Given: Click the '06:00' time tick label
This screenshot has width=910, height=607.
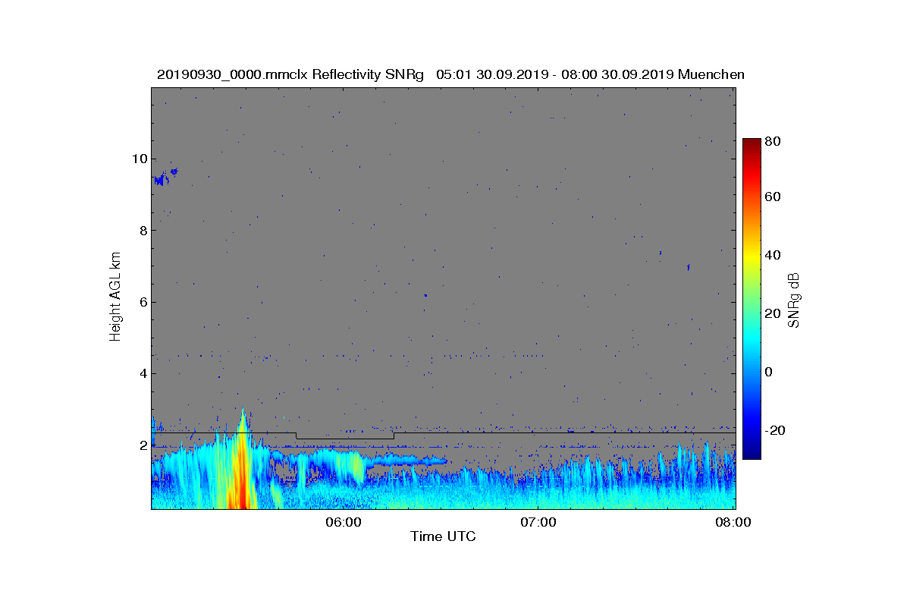Looking at the screenshot, I should point(343,522).
